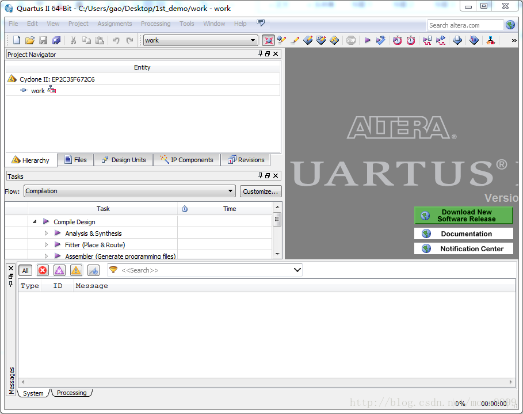
Task: Click the Open folder icon
Action: tap(30, 40)
